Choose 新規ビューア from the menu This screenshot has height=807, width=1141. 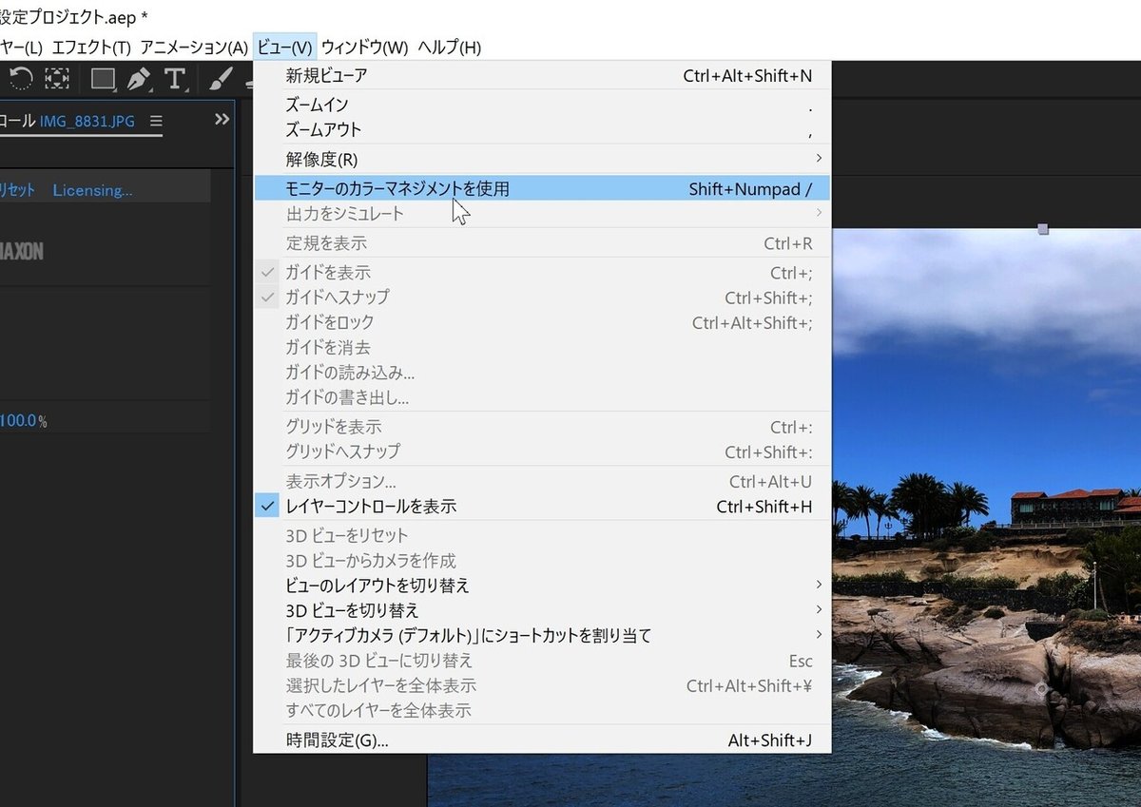pos(542,76)
